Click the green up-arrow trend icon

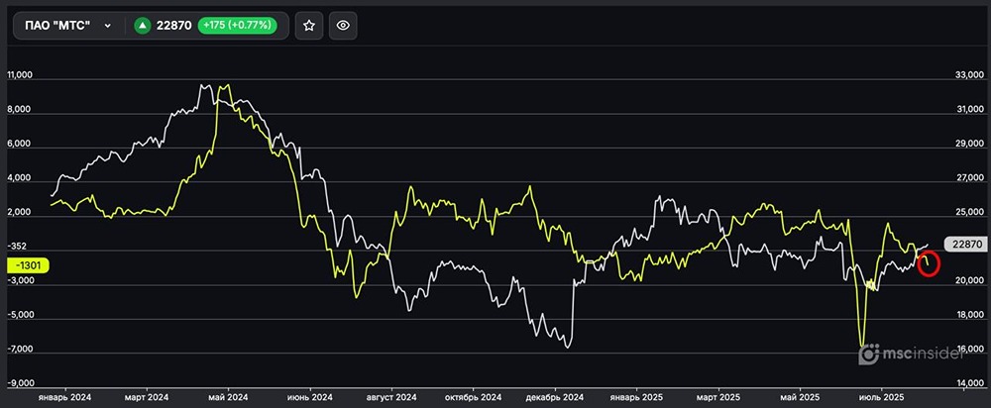pos(143,26)
